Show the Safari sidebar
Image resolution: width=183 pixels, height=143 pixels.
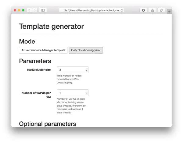43,10
